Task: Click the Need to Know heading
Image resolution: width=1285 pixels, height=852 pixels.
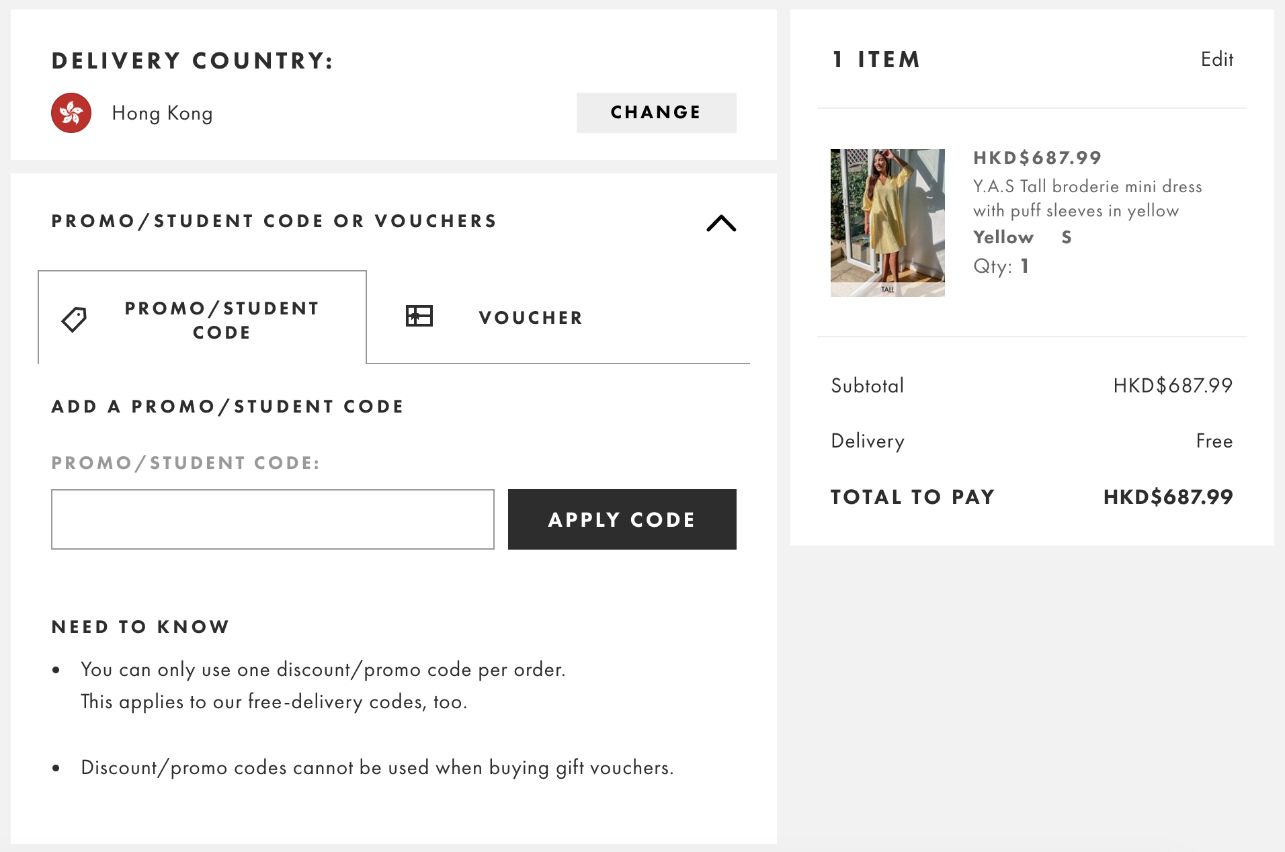Action: pyautogui.click(x=140, y=627)
